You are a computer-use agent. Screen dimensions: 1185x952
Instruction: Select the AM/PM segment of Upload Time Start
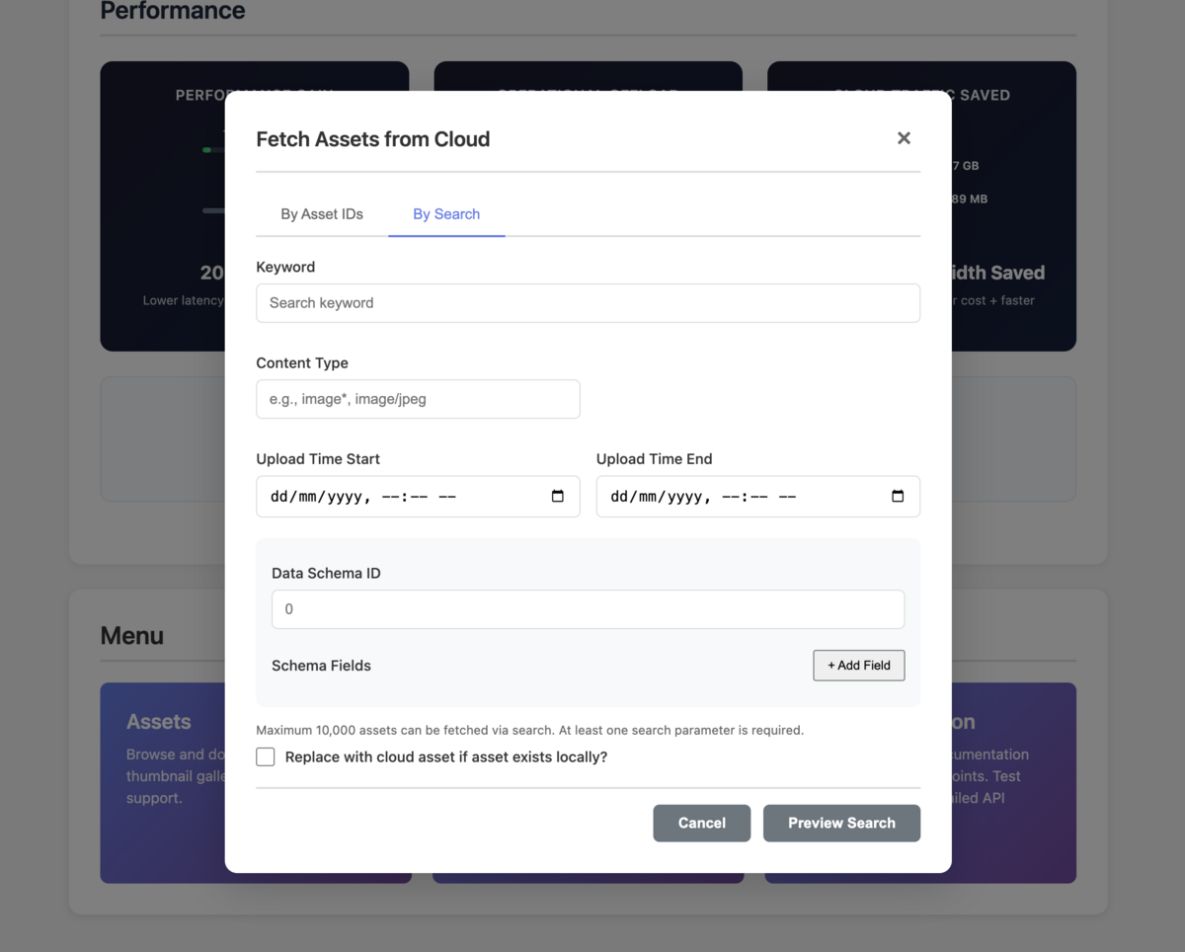point(447,497)
